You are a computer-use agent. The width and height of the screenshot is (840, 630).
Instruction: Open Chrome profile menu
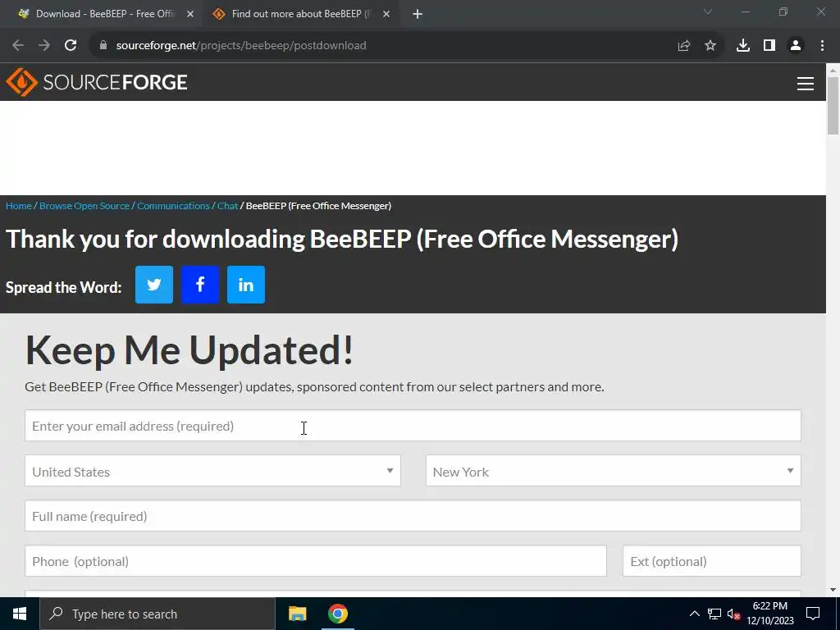click(796, 46)
